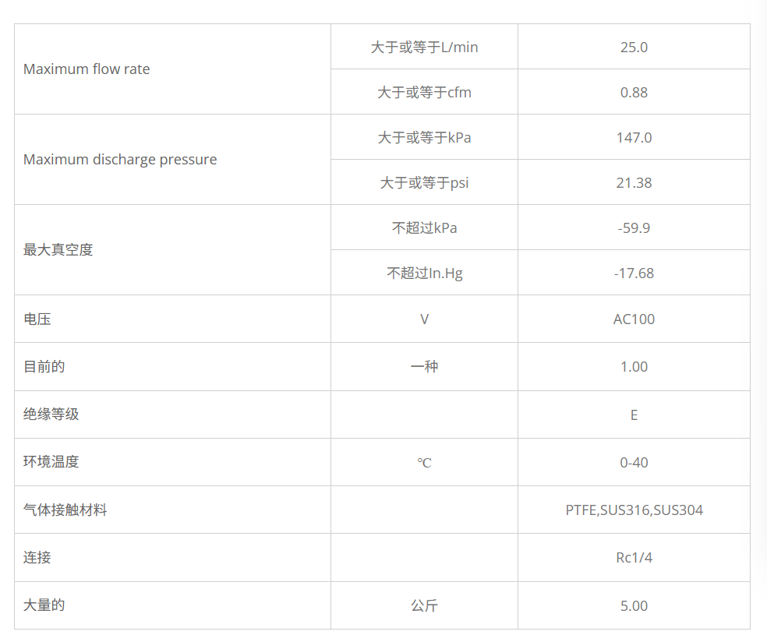Select the -59.9 vacuum value
Viewport: 767px width, 635px height.
(634, 228)
